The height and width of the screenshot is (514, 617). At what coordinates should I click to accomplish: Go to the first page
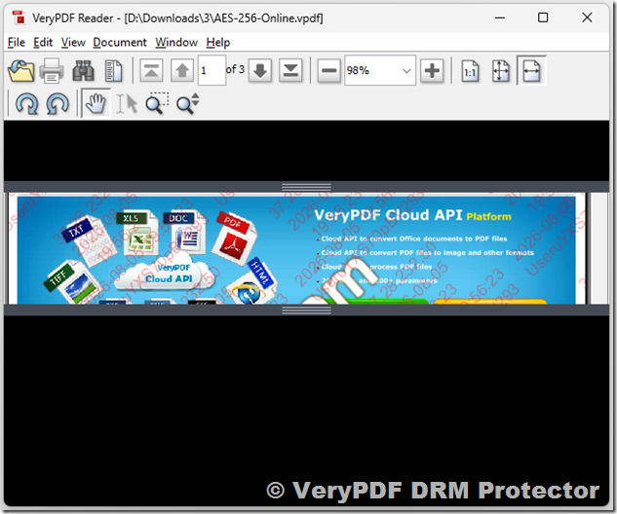click(151, 70)
